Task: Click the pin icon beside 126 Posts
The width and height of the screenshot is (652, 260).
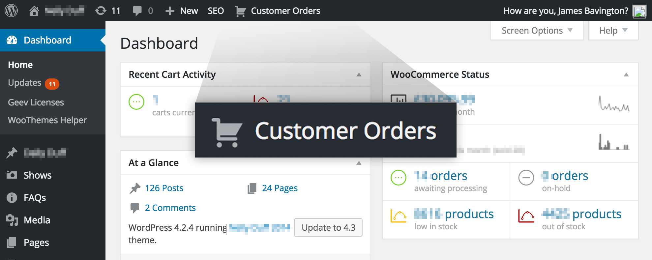Action: click(x=135, y=188)
